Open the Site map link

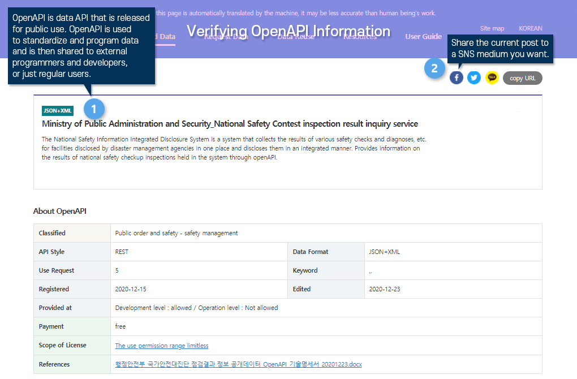click(492, 28)
